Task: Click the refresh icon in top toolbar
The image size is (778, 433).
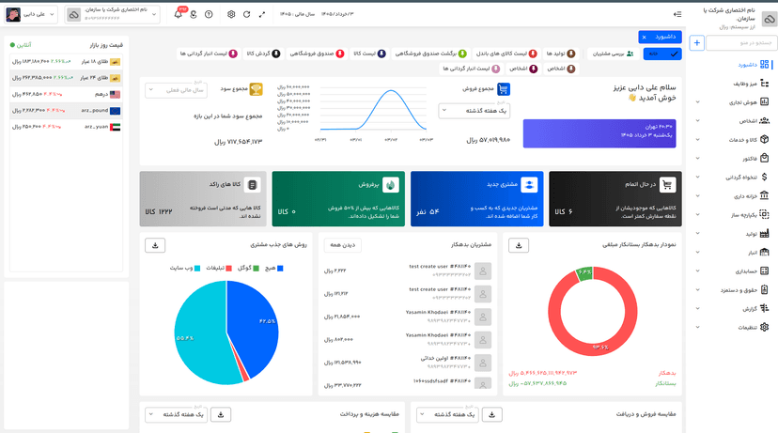Action: 246,14
